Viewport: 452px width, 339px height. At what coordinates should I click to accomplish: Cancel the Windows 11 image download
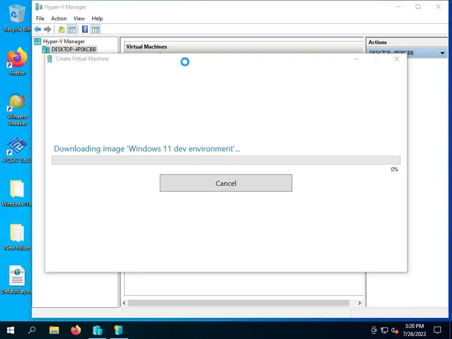point(226,183)
